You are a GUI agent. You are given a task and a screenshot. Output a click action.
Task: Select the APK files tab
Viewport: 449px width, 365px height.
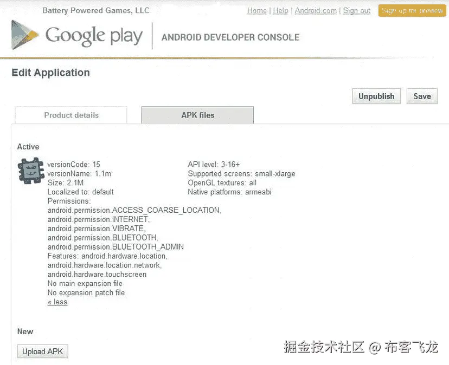click(197, 115)
